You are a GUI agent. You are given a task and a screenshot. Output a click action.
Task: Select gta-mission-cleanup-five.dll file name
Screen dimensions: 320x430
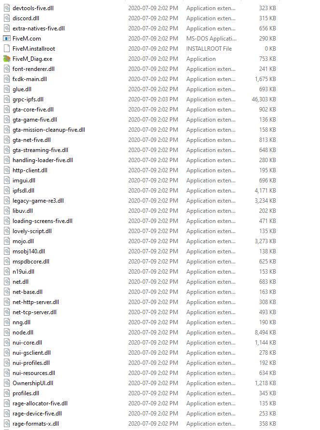point(49,130)
